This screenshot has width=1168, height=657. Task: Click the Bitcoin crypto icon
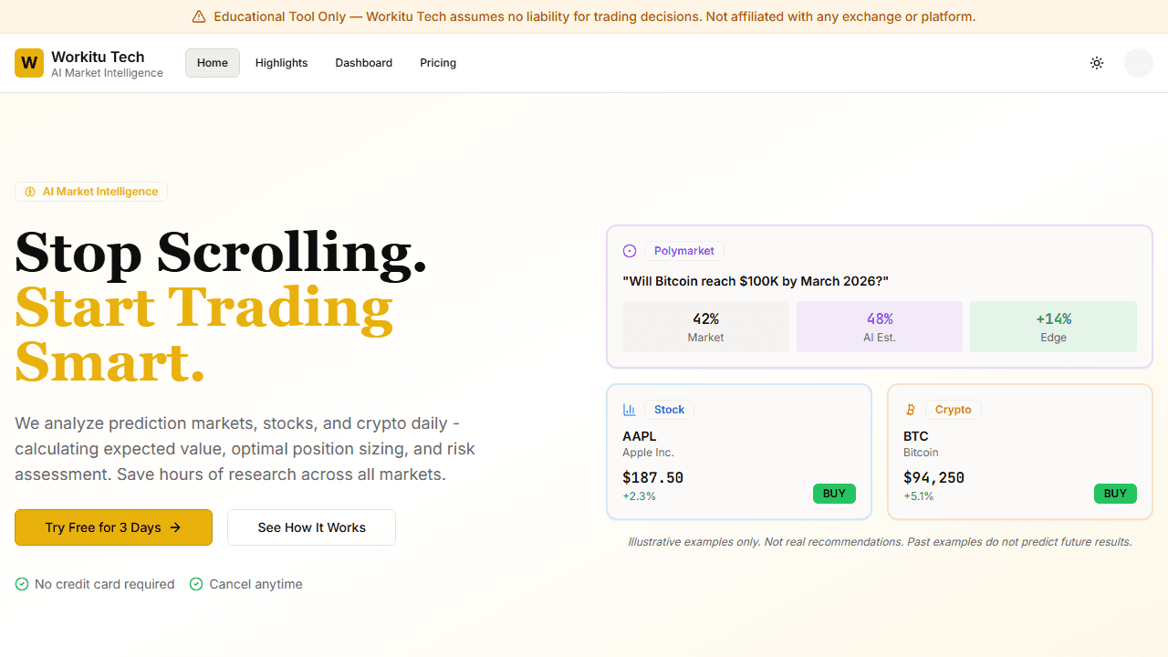click(x=910, y=410)
